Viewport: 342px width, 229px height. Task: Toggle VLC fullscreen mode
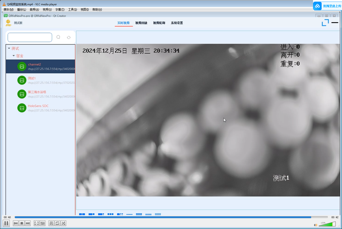pos(36,223)
